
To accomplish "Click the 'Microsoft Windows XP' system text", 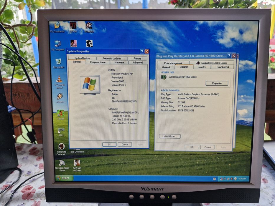I will tap(122, 74).
